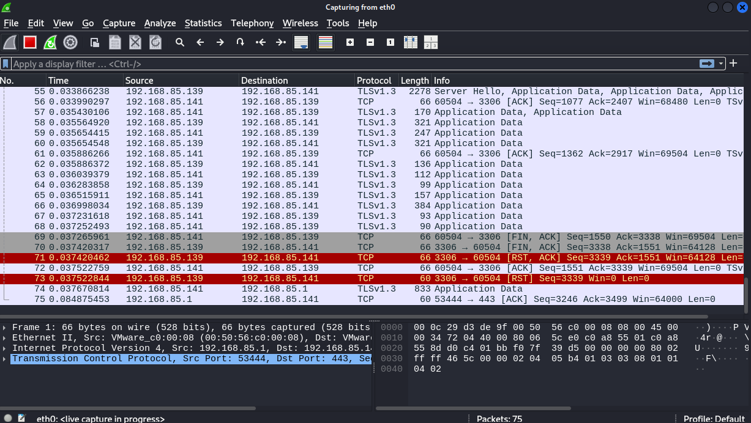Click the Find a packet magnifier
Image resolution: width=751 pixels, height=423 pixels.
click(x=180, y=42)
